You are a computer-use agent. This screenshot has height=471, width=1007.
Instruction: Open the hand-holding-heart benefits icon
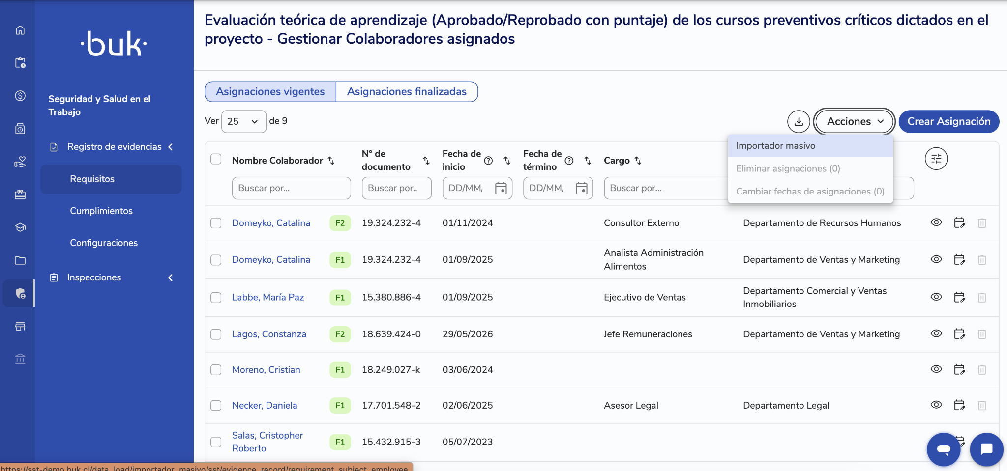pyautogui.click(x=20, y=162)
